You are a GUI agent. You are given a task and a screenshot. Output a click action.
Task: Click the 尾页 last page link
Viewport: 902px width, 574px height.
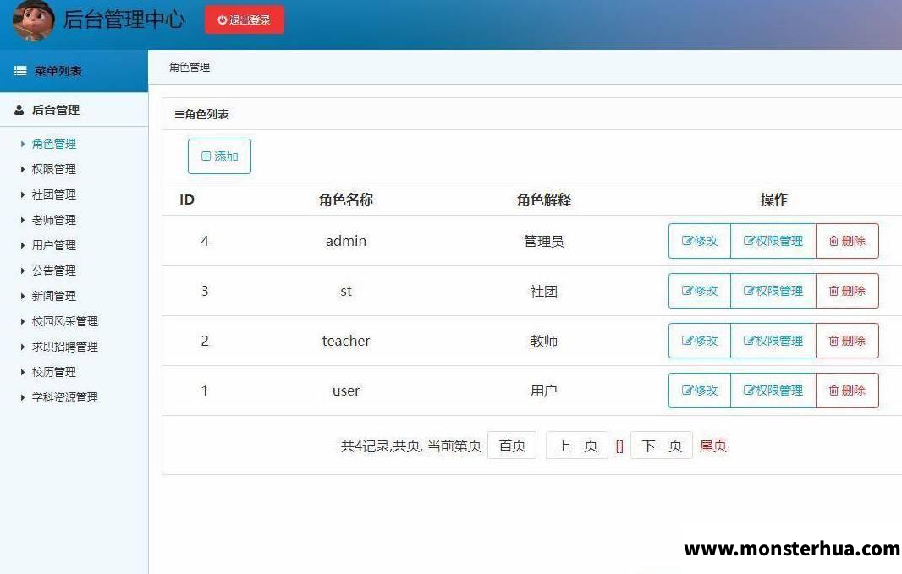point(712,446)
